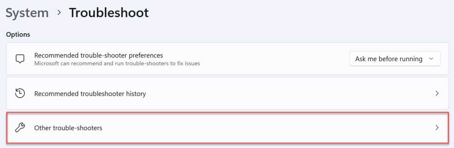Viewport: 454px width, 148px height.
Task: Open the 'Ask me before running' dropdown
Action: [395, 59]
